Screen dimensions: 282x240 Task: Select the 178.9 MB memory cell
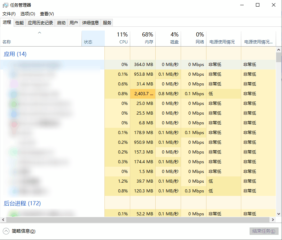143,133
